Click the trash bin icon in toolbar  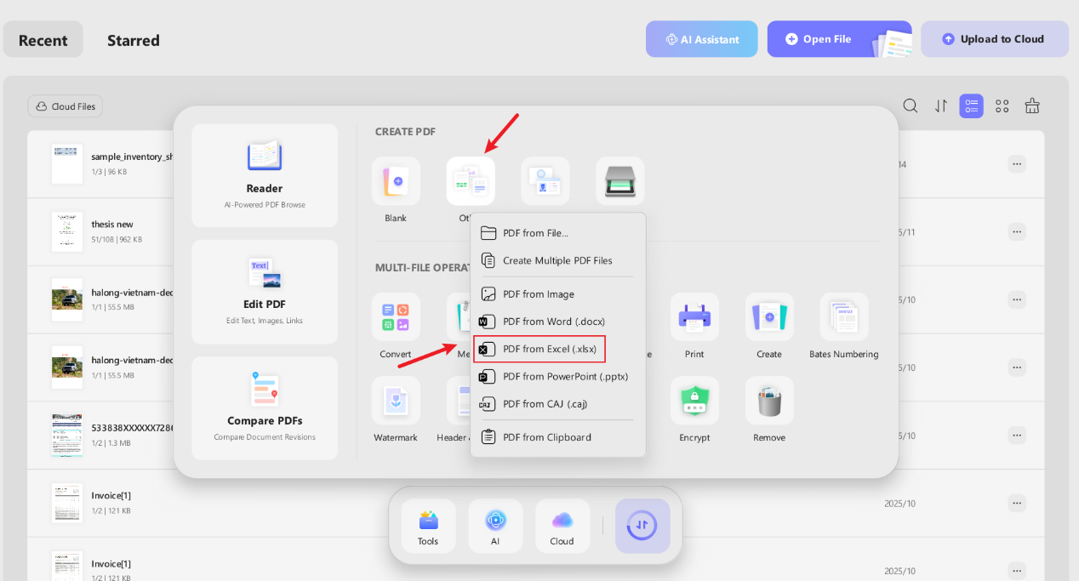tap(1032, 105)
